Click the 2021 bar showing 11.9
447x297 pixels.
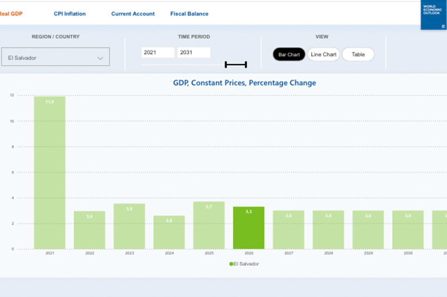[x=50, y=173]
